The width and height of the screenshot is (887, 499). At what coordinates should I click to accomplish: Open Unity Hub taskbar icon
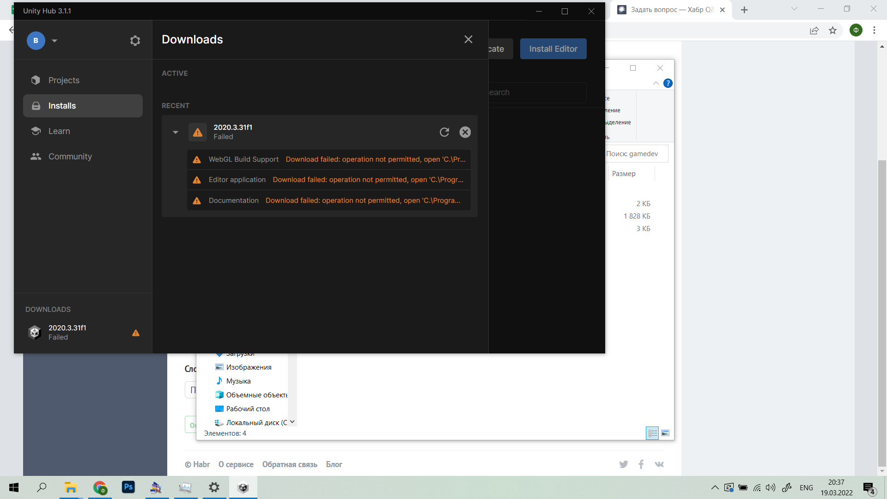tap(243, 487)
